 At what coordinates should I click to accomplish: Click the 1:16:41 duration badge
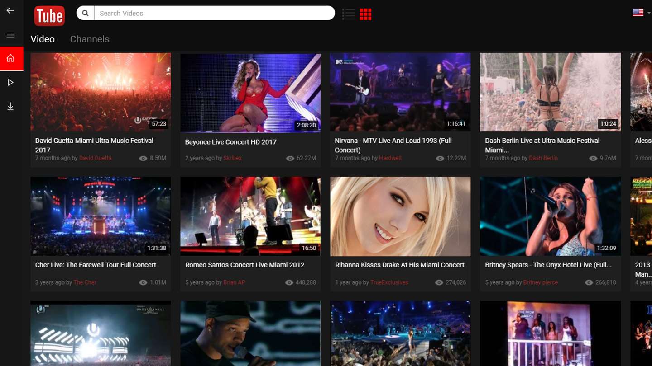point(456,123)
